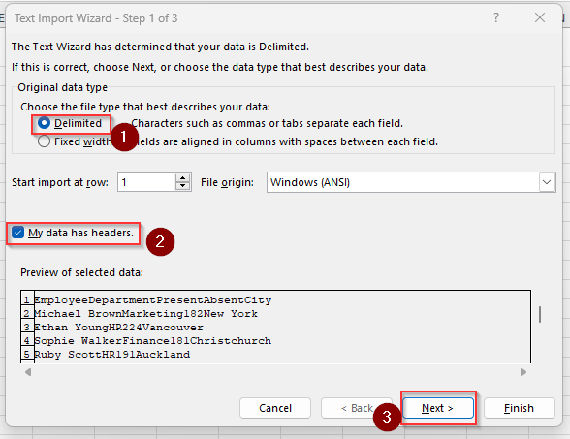Click the preview left scroll arrow
Image resolution: width=570 pixels, height=439 pixels.
[x=28, y=372]
